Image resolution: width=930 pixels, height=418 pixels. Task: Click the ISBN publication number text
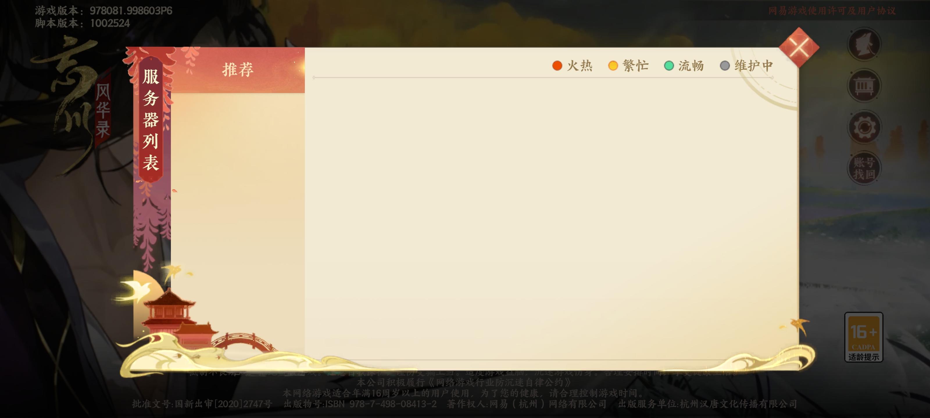[x=360, y=404]
